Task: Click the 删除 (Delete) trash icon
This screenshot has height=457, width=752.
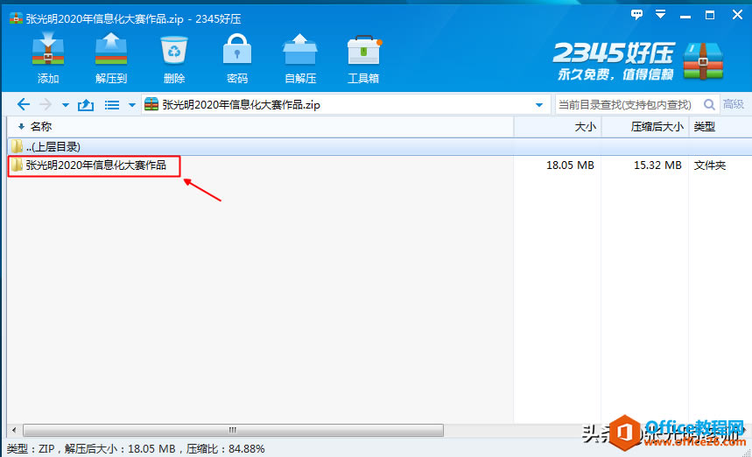Action: click(x=174, y=58)
